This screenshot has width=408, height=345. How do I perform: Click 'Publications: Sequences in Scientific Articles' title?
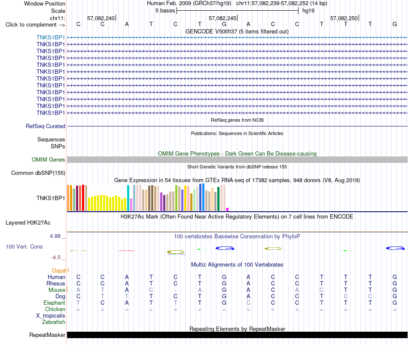237,133
